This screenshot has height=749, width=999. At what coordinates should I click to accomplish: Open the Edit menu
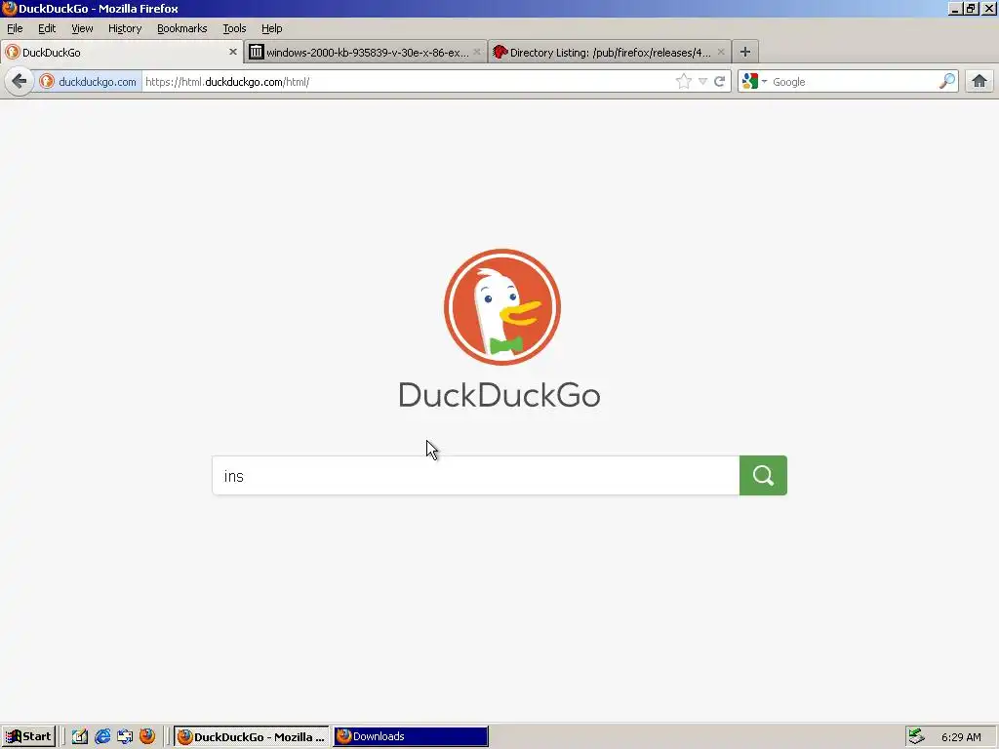click(47, 28)
